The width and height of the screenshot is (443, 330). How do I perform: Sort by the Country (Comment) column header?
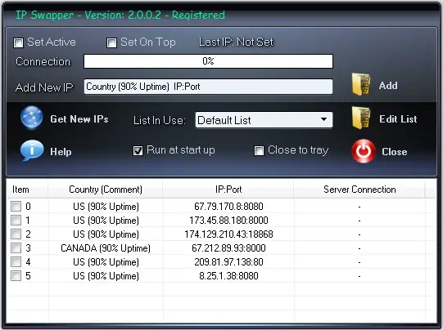[106, 190]
